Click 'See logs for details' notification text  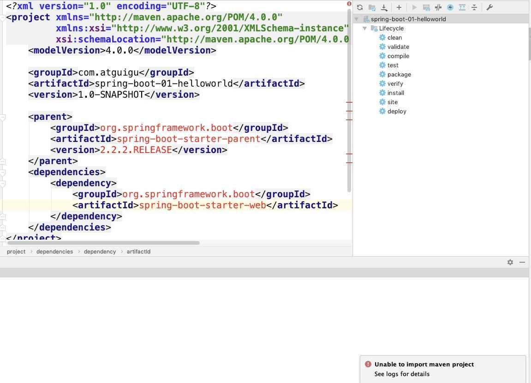402,374
